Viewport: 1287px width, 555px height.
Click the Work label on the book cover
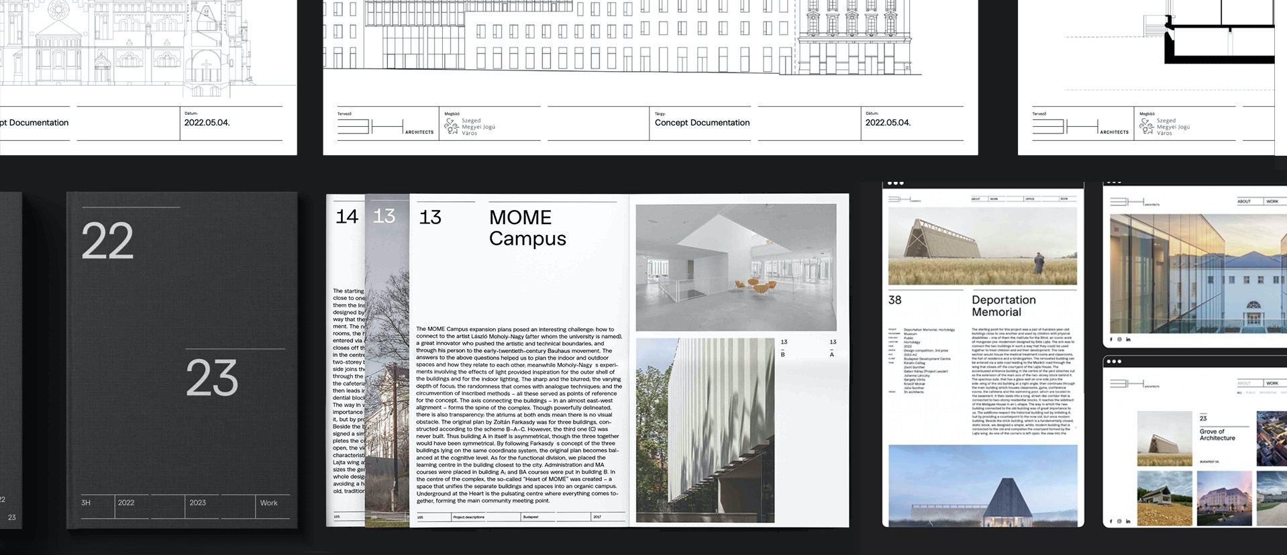pyautogui.click(x=268, y=503)
